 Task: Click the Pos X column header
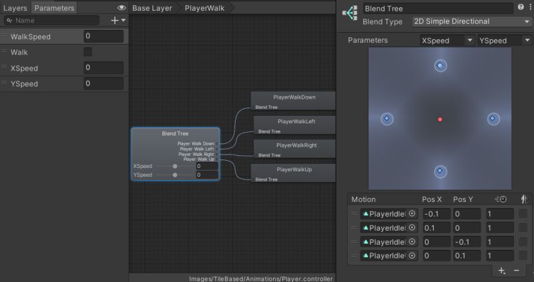click(432, 199)
